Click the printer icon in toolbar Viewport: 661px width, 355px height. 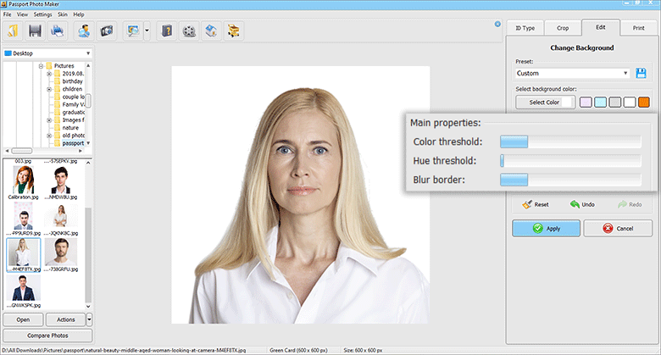[57, 31]
